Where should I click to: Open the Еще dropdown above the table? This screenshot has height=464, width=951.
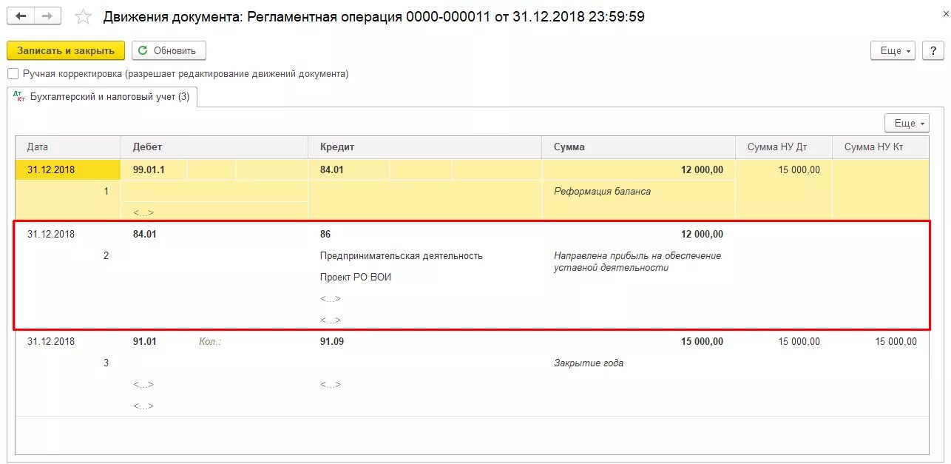[907, 123]
